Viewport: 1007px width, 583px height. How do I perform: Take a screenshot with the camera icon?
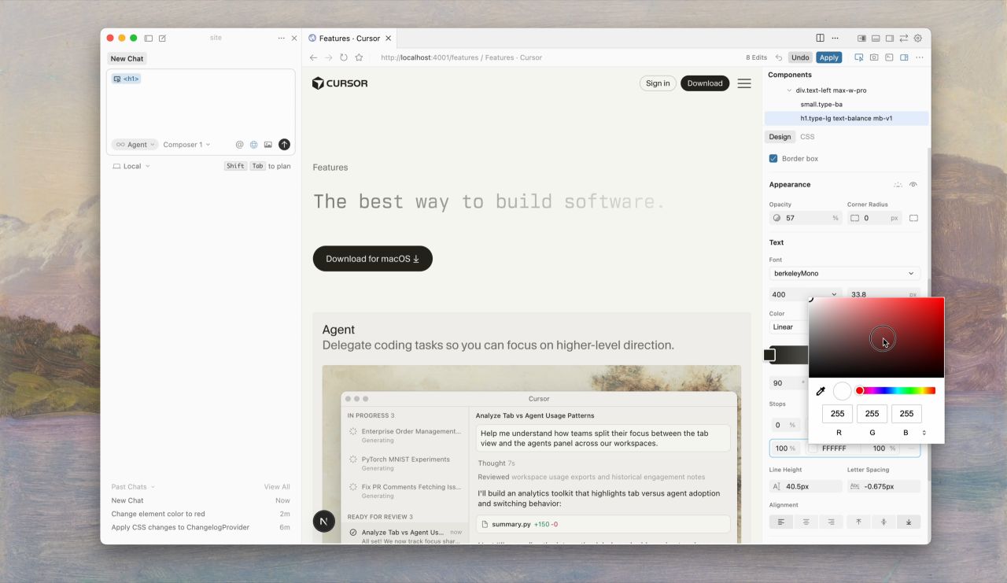(874, 57)
